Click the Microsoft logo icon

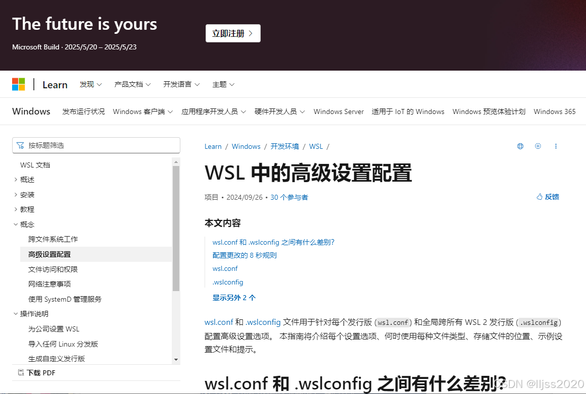(18, 84)
